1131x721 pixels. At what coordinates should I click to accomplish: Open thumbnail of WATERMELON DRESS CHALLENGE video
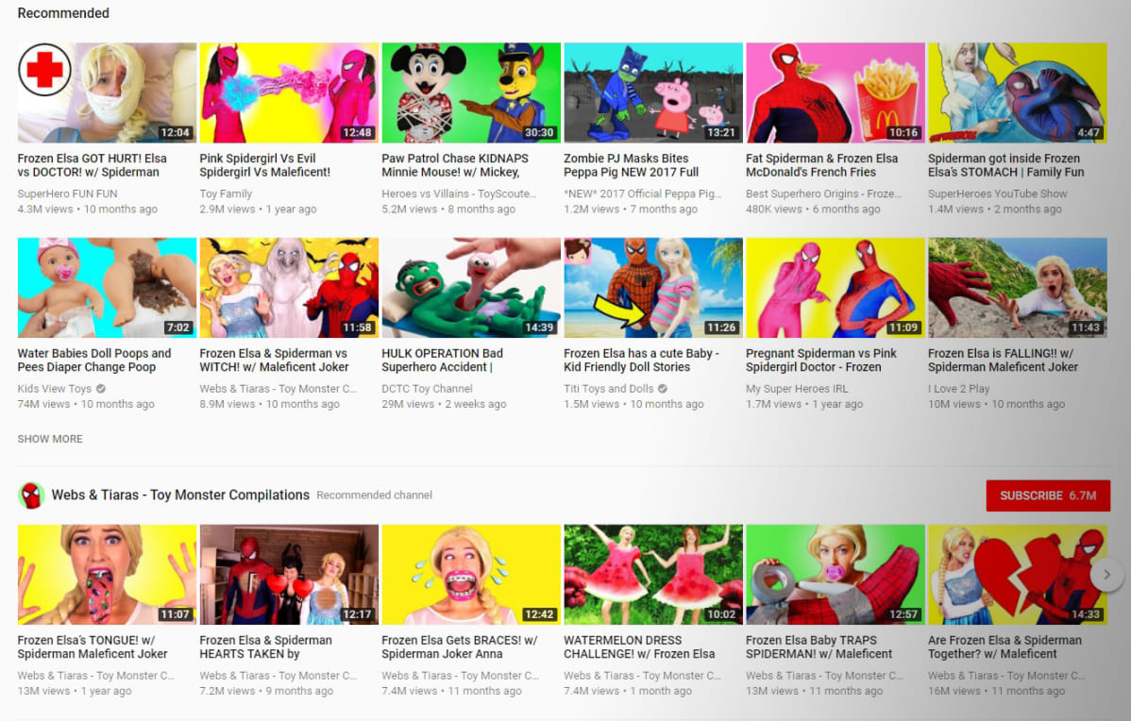pos(652,575)
